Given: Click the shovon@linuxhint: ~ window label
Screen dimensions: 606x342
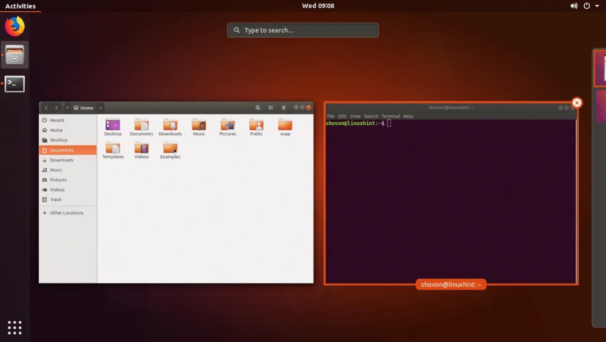Looking at the screenshot, I should click(x=451, y=285).
